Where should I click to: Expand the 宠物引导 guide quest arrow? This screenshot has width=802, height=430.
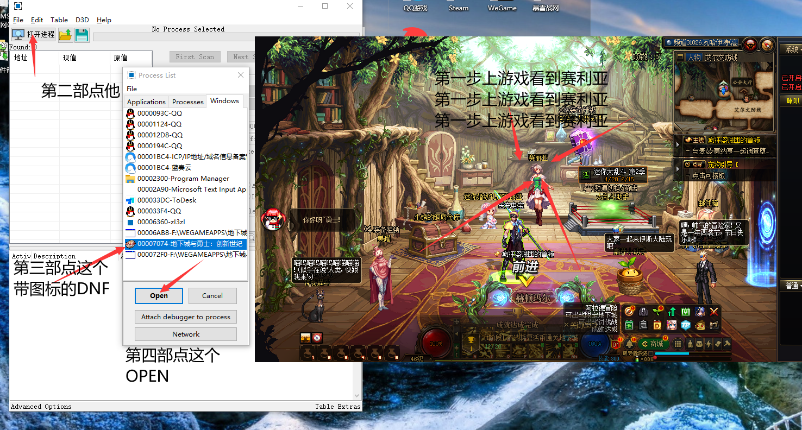tap(677, 169)
